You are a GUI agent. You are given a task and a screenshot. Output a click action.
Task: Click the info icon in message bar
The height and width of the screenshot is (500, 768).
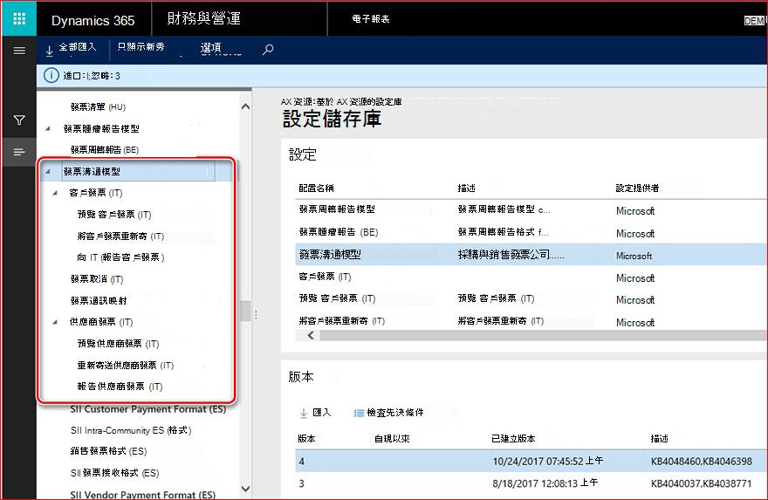tap(51, 75)
